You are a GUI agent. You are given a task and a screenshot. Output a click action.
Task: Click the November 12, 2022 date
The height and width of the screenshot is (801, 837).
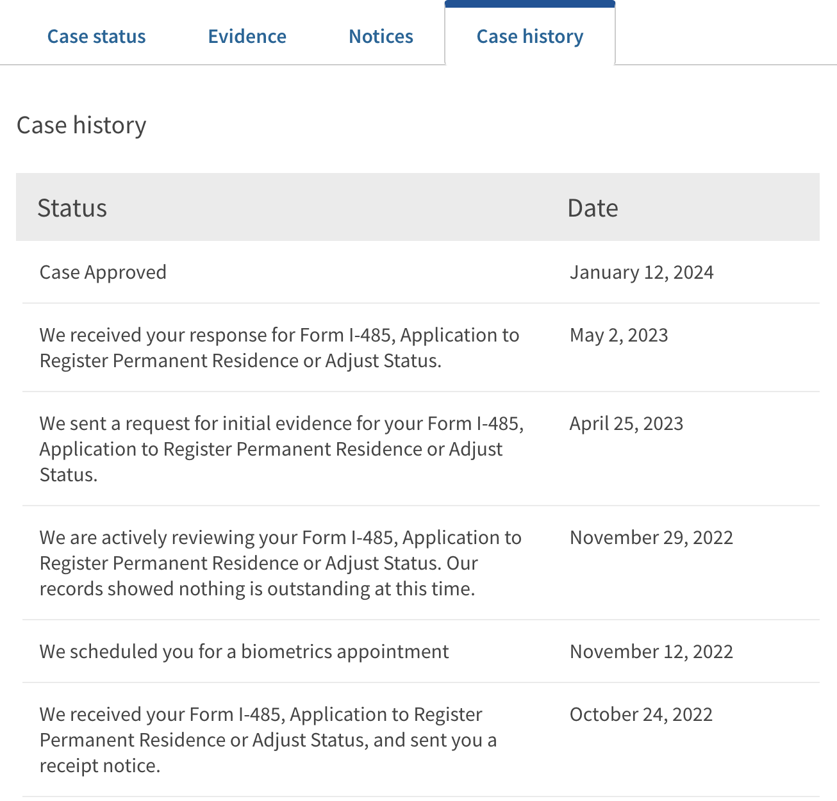[651, 652]
